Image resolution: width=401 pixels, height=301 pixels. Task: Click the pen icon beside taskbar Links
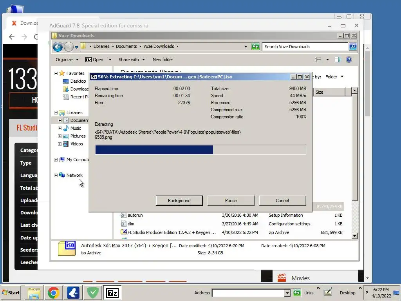coord(328,292)
